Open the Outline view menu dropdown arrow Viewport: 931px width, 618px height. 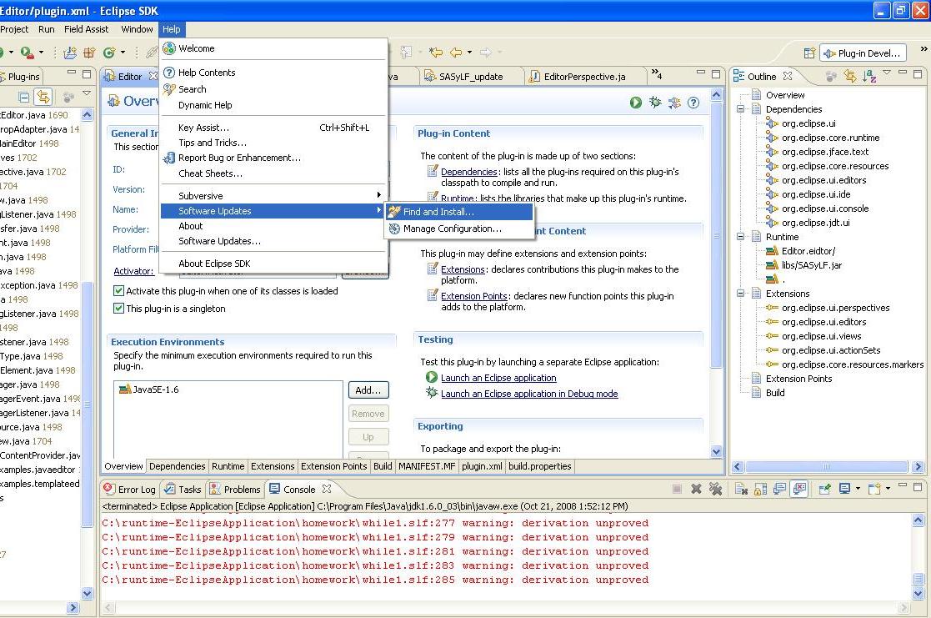pos(887,74)
